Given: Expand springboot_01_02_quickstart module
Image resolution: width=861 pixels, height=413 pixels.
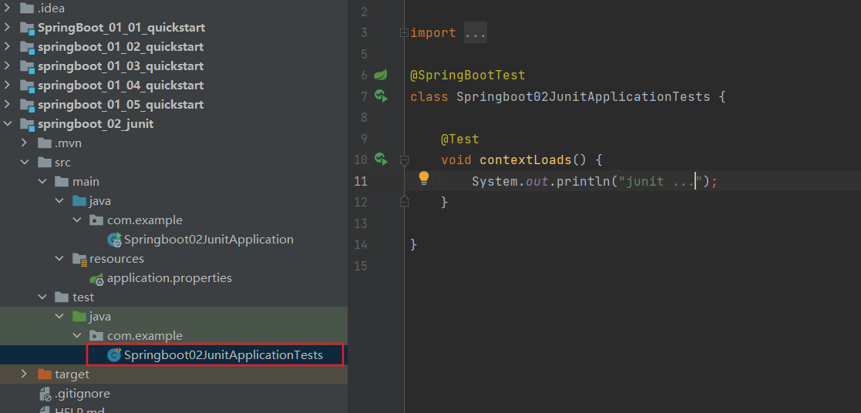Looking at the screenshot, I should pos(7,47).
